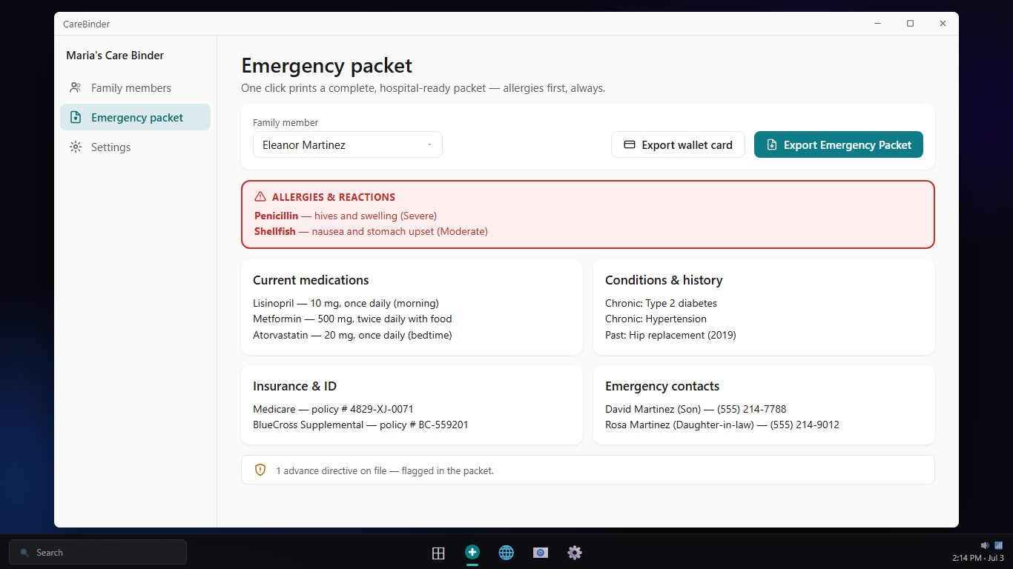Click Export wallet card button
The height and width of the screenshot is (569, 1013).
[x=678, y=144]
